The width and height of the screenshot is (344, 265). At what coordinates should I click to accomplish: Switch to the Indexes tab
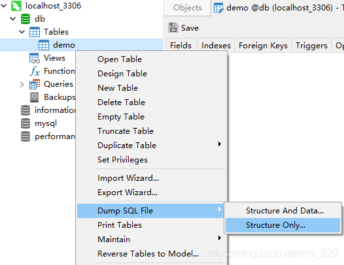coord(216,46)
